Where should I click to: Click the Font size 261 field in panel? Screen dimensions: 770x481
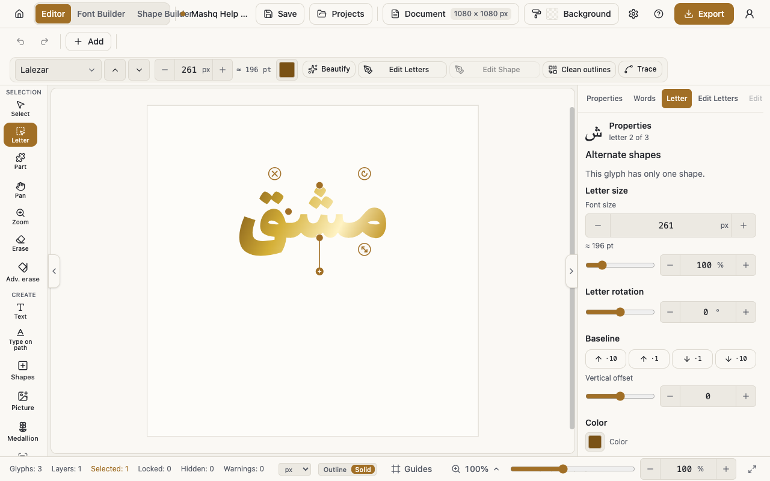coord(666,225)
